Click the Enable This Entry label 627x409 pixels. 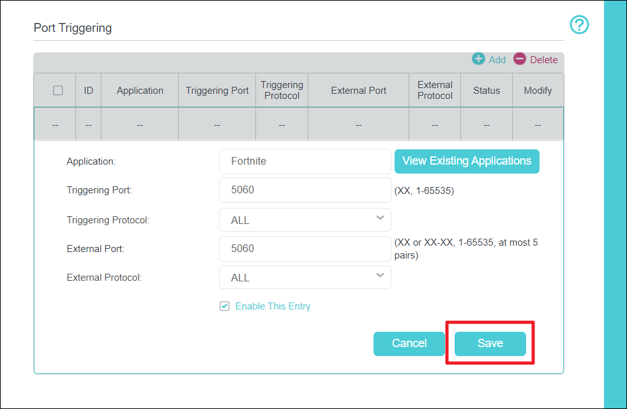click(x=273, y=306)
